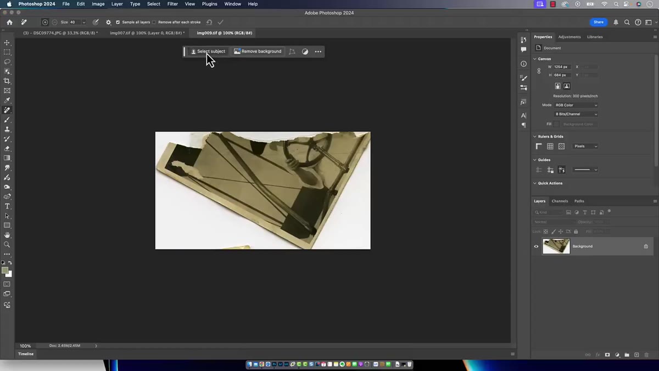Select the Crop tool
Image resolution: width=659 pixels, height=371 pixels.
(x=7, y=81)
